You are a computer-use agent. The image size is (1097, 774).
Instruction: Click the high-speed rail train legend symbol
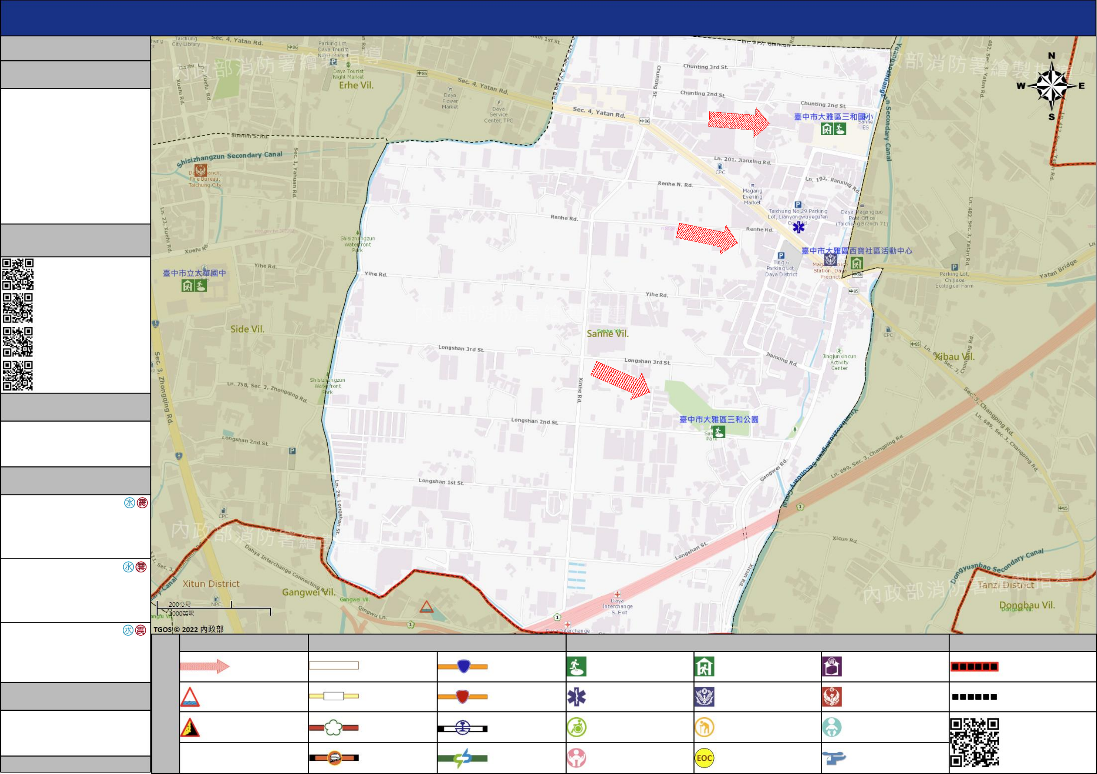[333, 758]
